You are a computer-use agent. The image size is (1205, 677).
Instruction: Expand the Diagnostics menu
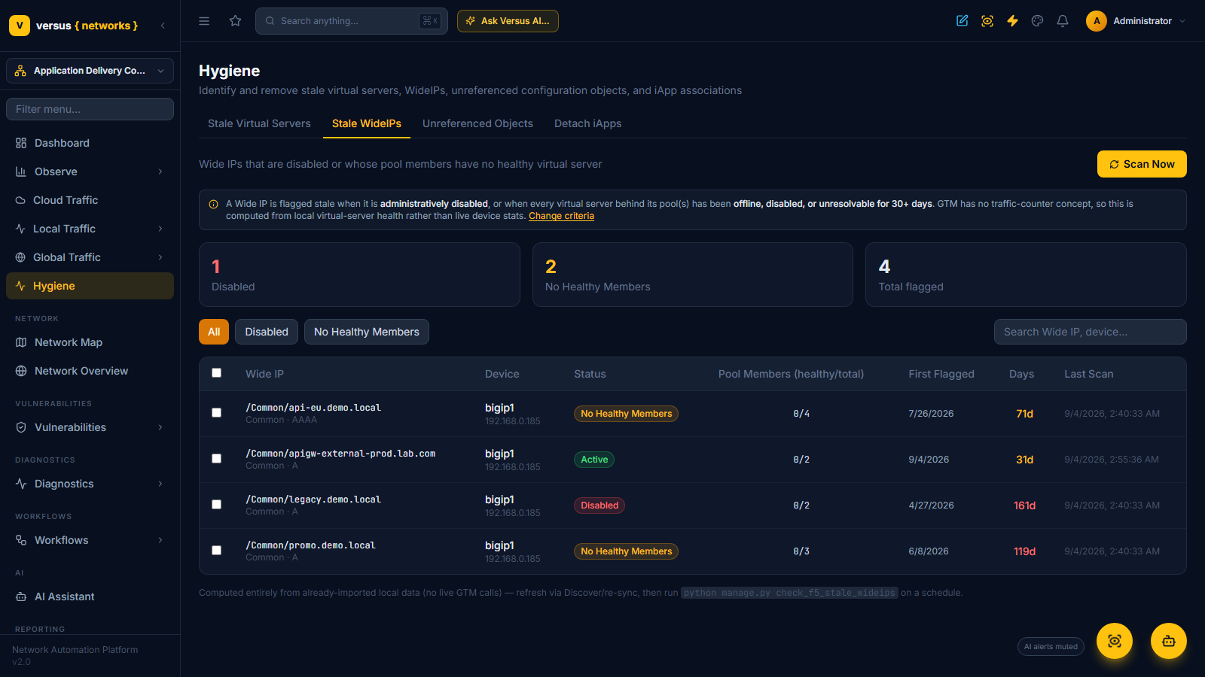[x=90, y=484]
